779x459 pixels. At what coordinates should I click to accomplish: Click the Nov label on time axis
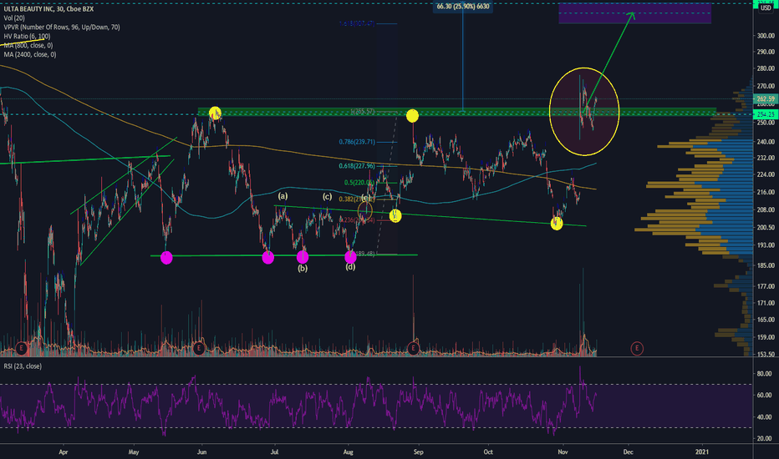pyautogui.click(x=563, y=452)
